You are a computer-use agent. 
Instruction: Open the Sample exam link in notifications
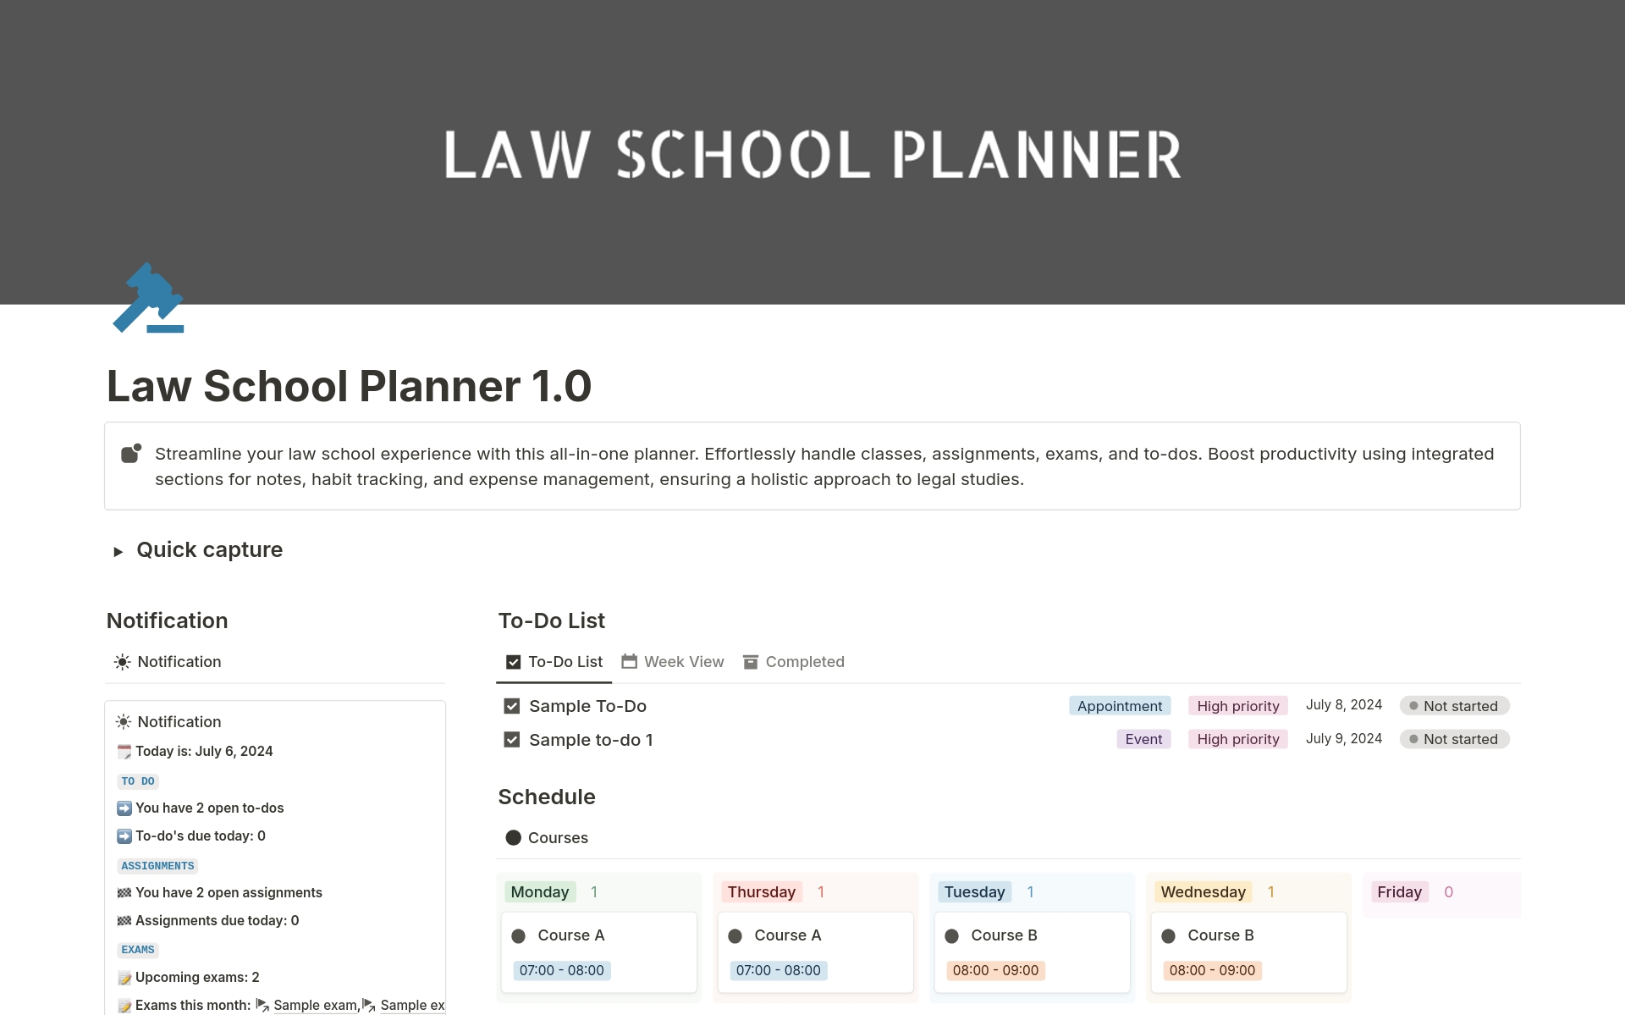click(x=315, y=1005)
